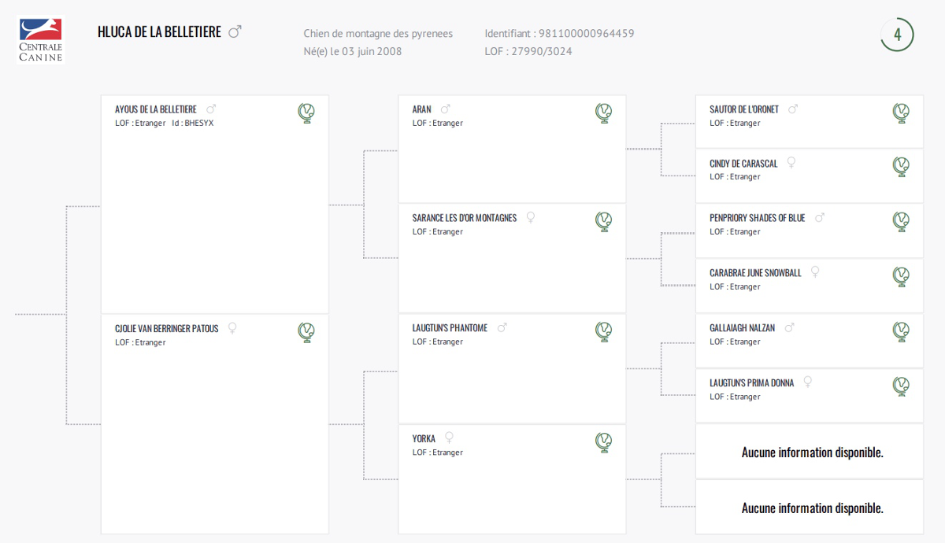The height and width of the screenshot is (543, 945).
Task: Click globe icon in YORKA card
Action: pos(604,442)
